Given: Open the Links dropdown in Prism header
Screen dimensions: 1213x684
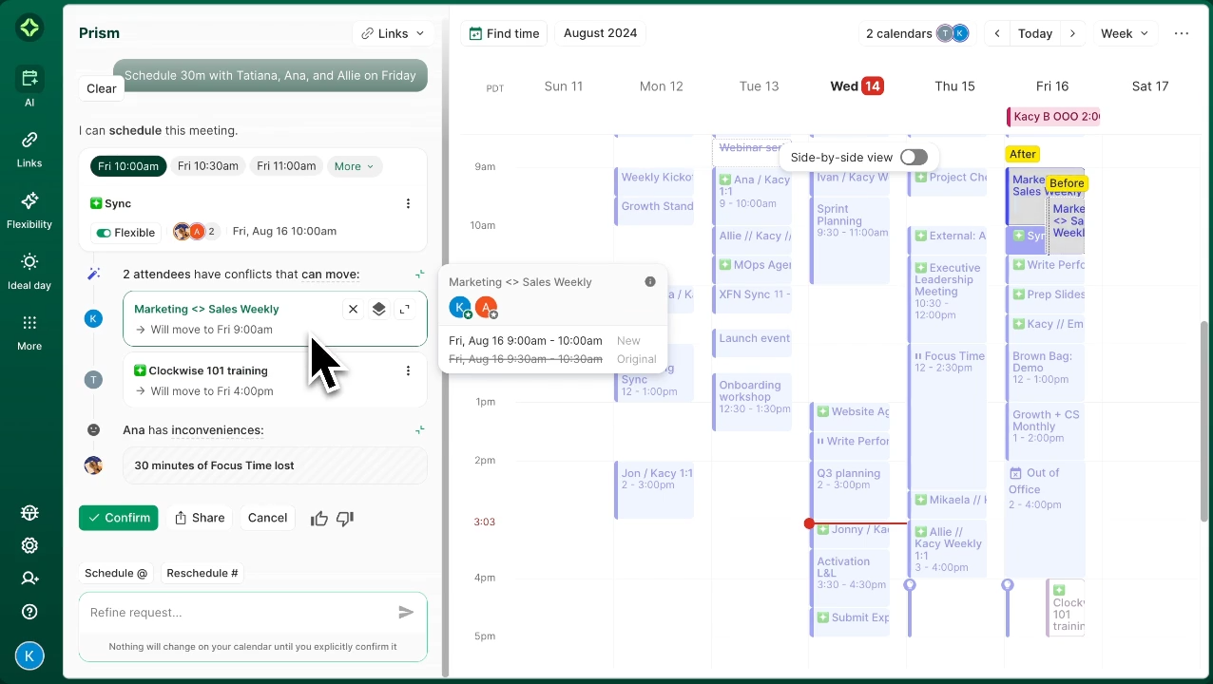Looking at the screenshot, I should (394, 33).
